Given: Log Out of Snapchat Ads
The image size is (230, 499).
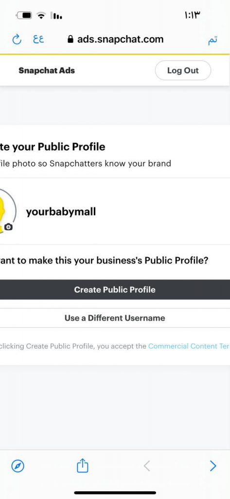Looking at the screenshot, I should click(183, 70).
